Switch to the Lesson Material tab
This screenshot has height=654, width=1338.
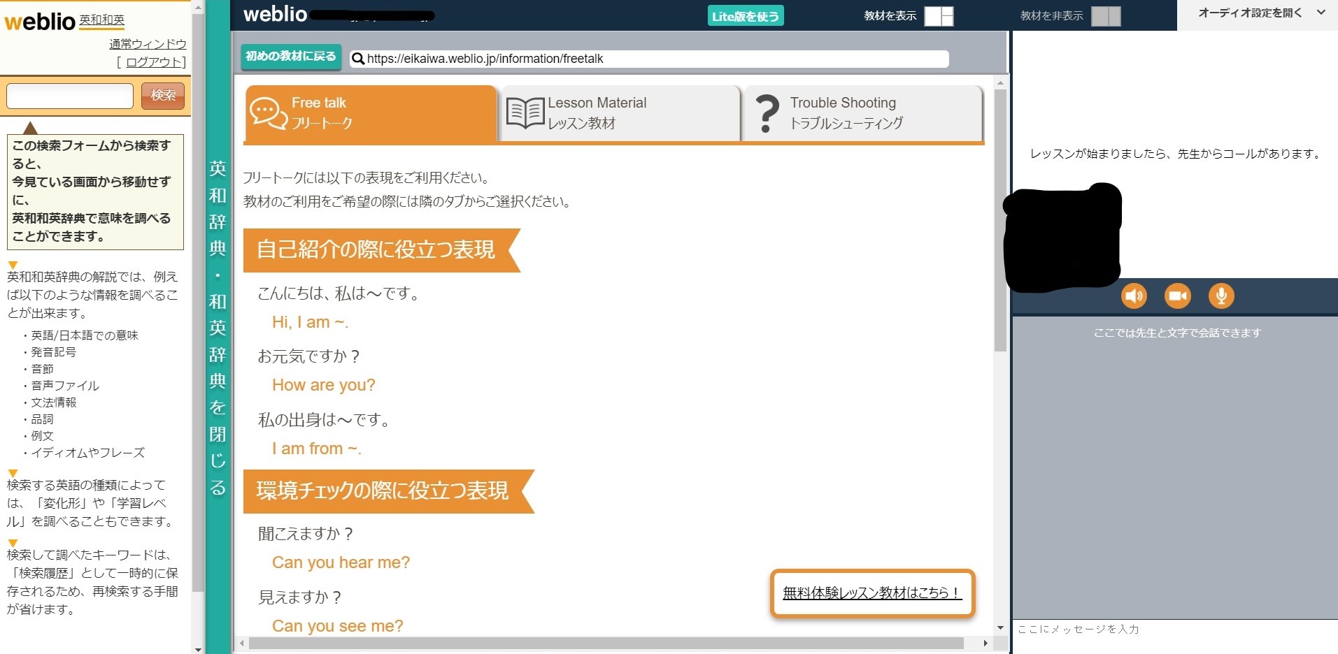coord(620,113)
